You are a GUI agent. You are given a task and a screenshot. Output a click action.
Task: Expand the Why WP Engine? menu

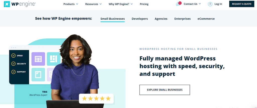coord(121,4)
